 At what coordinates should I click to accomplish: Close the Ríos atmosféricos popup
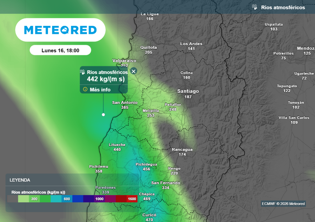pyautogui.click(x=133, y=71)
